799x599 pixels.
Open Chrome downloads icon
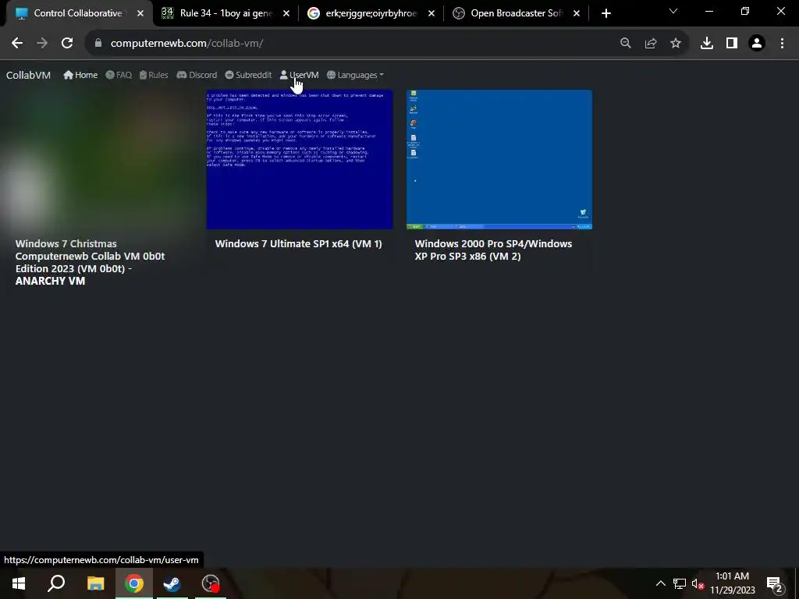[707, 44]
